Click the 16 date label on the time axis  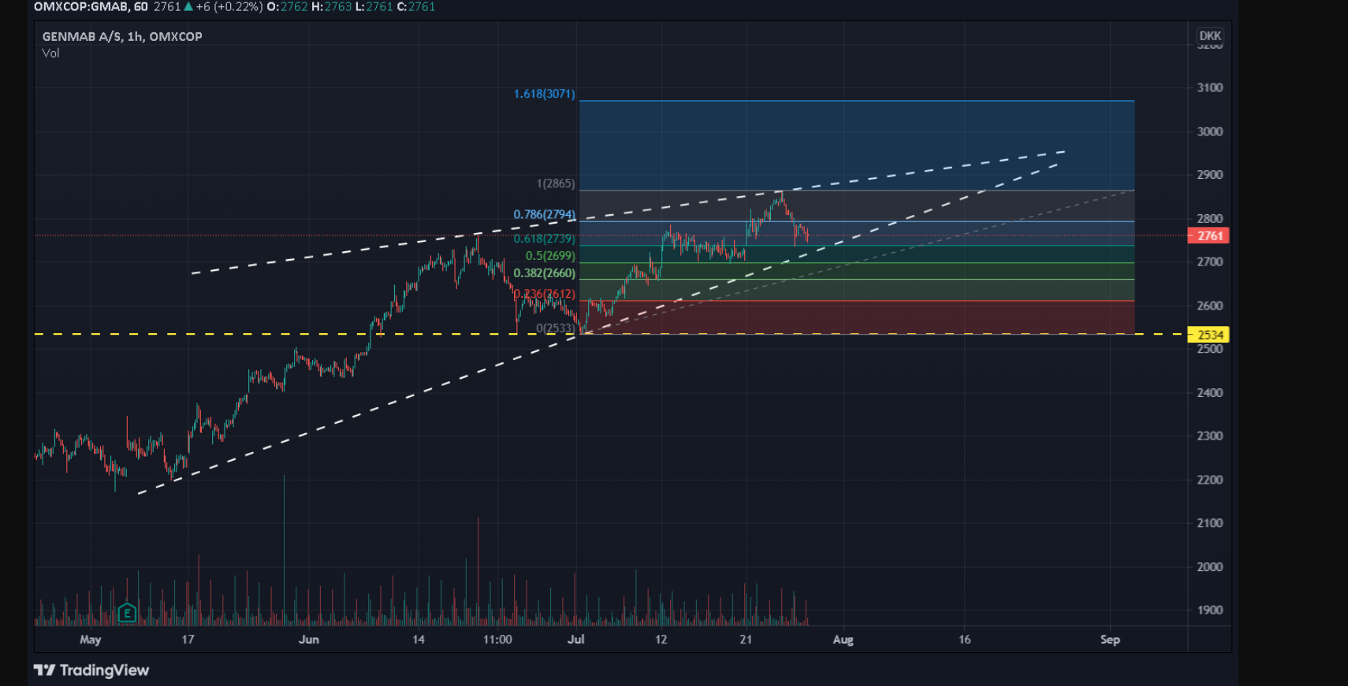pyautogui.click(x=965, y=640)
